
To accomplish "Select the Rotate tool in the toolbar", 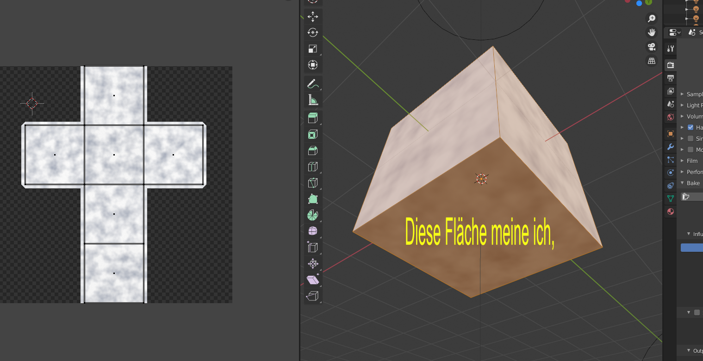I will [x=313, y=32].
